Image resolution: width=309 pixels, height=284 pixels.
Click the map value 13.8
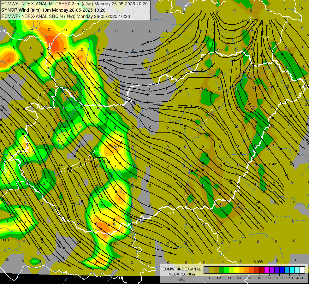coord(63,126)
